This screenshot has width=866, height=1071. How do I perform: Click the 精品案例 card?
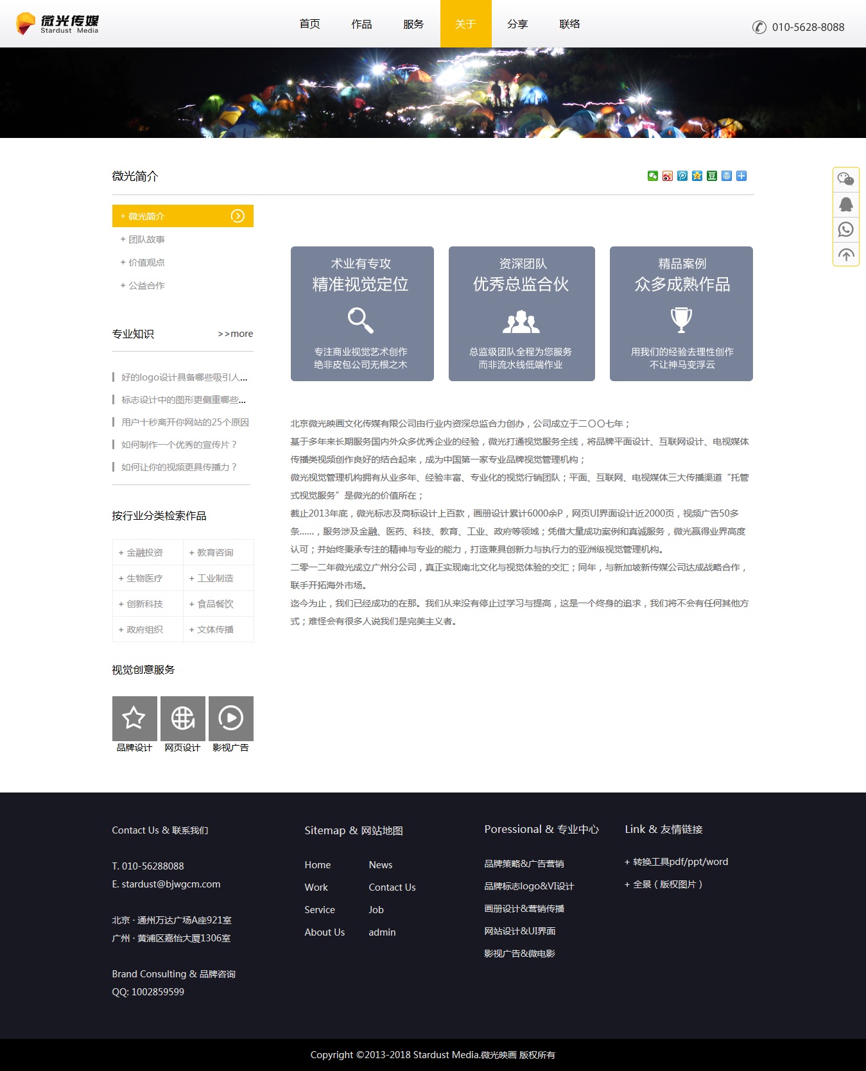(x=681, y=314)
